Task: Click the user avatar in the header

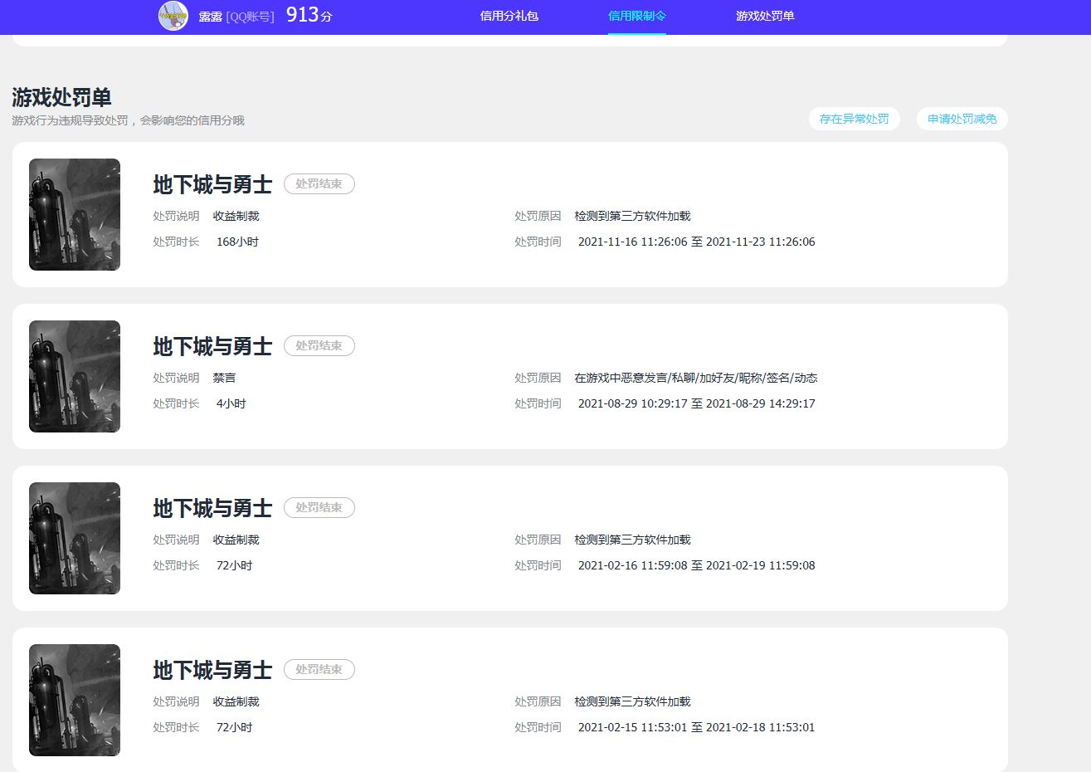Action: tap(173, 16)
